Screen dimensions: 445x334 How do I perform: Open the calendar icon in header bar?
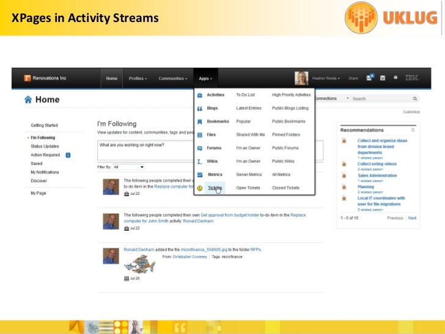(383, 78)
